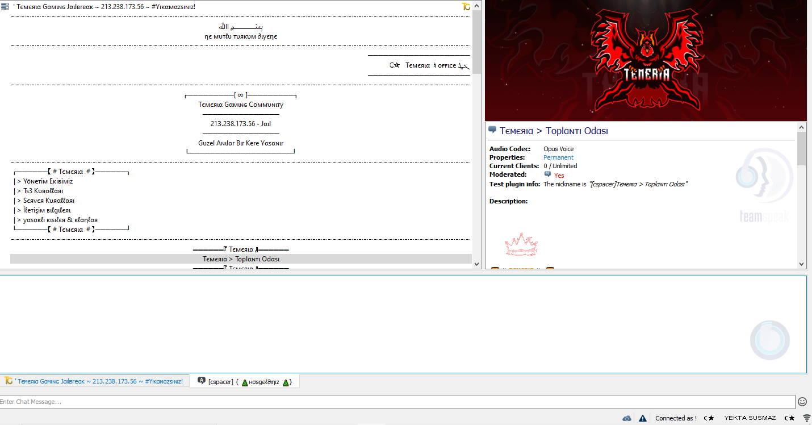Select the ne mutlu turkum diyene spacer

click(241, 36)
